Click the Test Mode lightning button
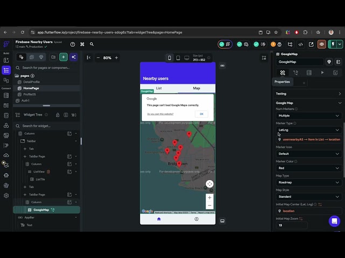Viewport: 345px width, 258px height. (x=333, y=44)
